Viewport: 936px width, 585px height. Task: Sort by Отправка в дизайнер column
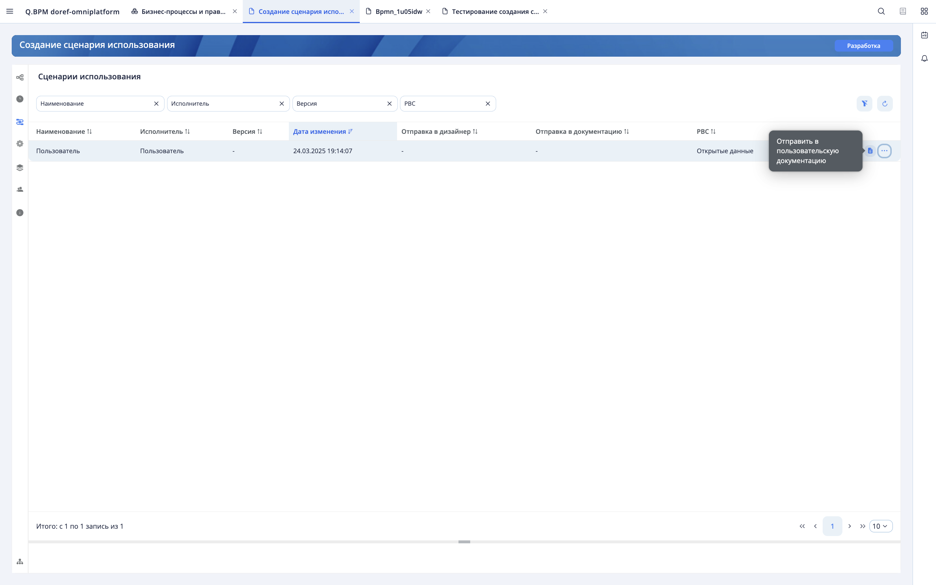click(439, 132)
